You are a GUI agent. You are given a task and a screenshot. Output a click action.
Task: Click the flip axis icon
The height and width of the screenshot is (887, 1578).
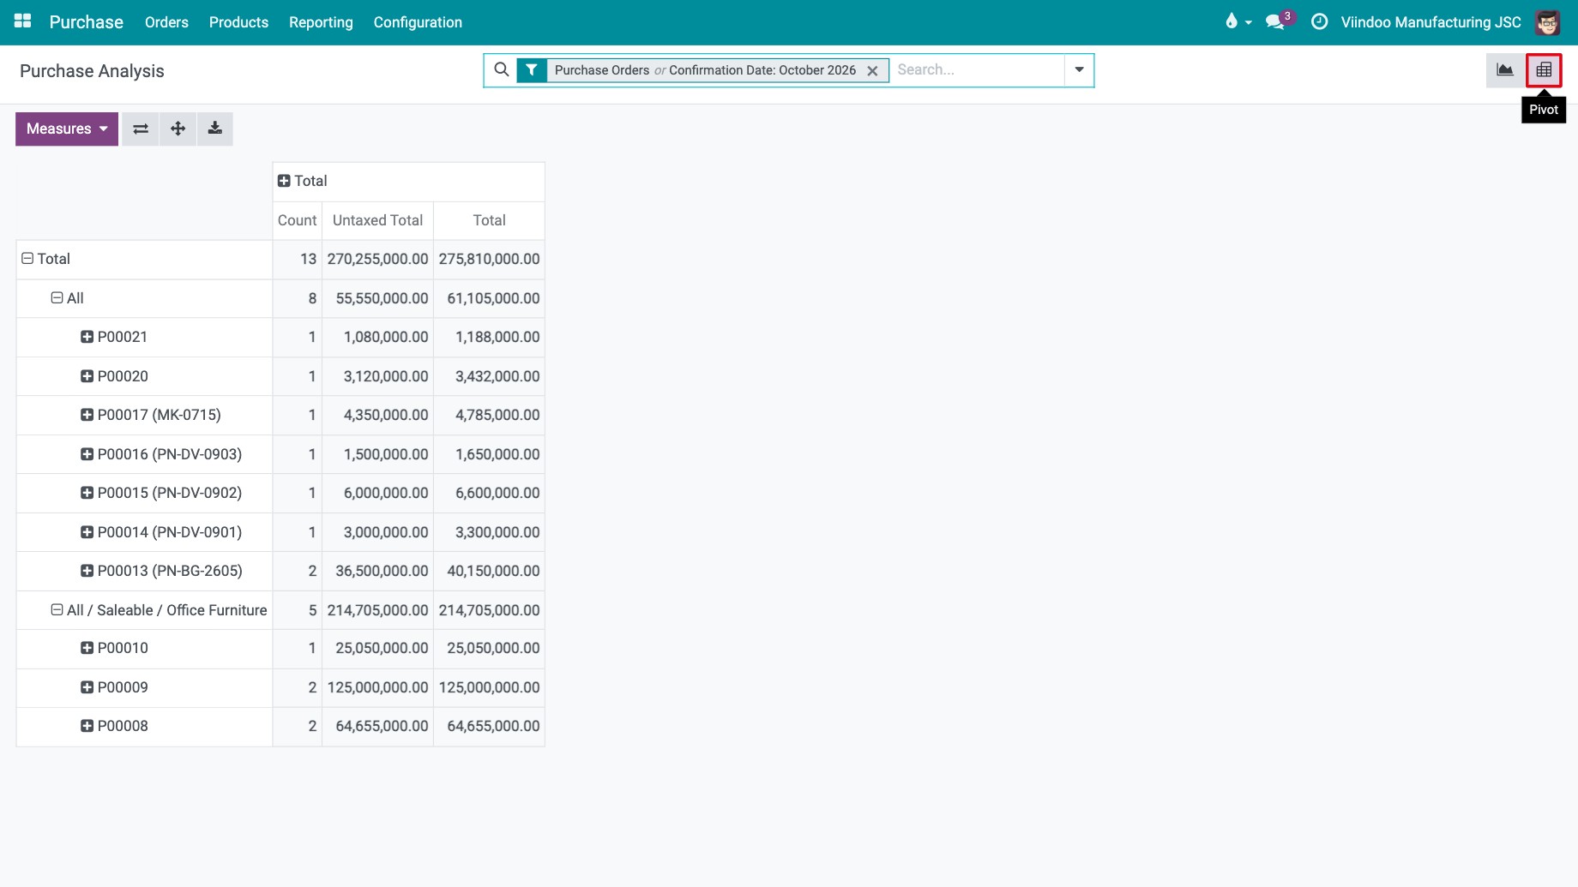click(x=141, y=129)
